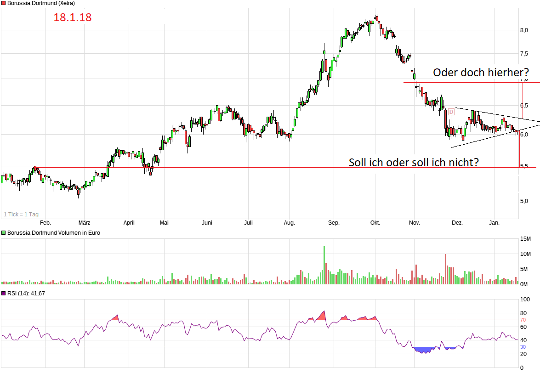
Task: Click the 100 label on the RSI axis
Action: (x=525, y=300)
